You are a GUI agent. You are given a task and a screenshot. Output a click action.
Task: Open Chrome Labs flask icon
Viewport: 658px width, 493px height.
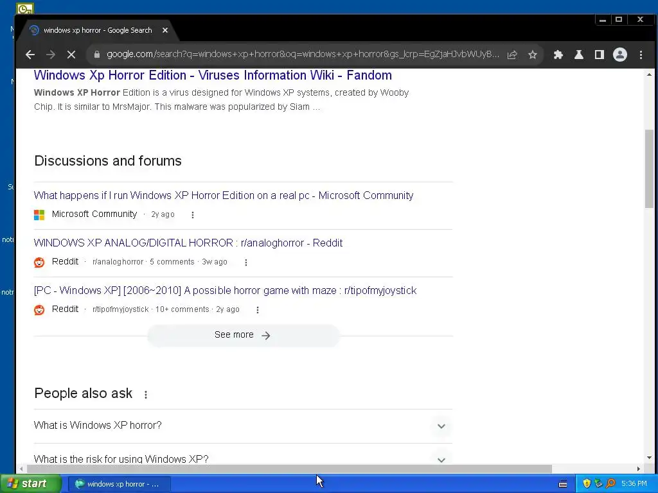coord(579,55)
